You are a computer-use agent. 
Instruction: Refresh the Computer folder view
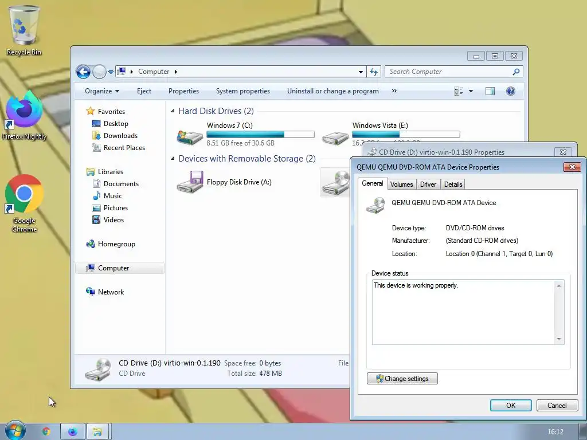[374, 72]
